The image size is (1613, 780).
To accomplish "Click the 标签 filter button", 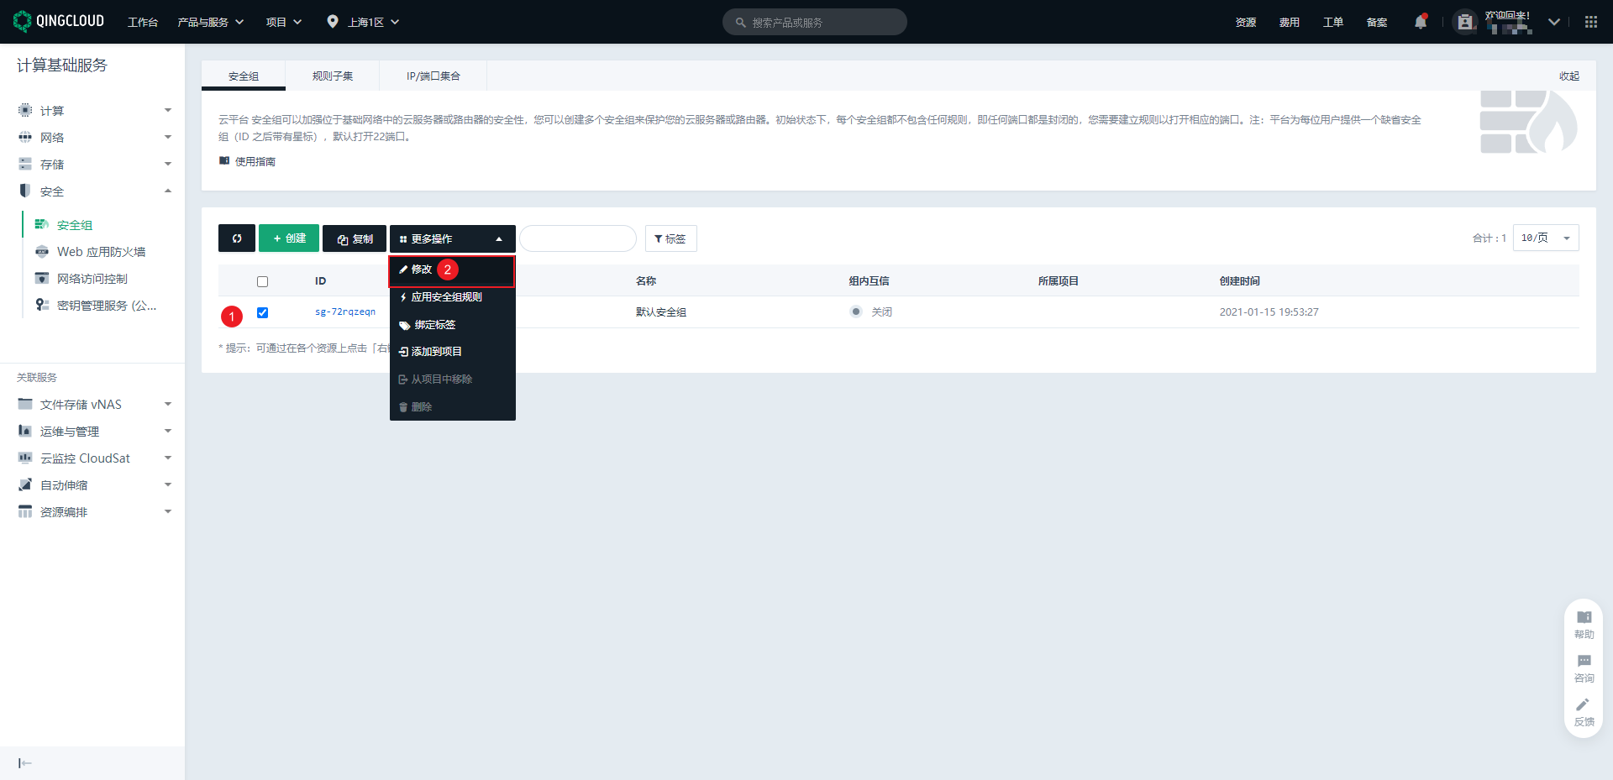I will coord(670,238).
